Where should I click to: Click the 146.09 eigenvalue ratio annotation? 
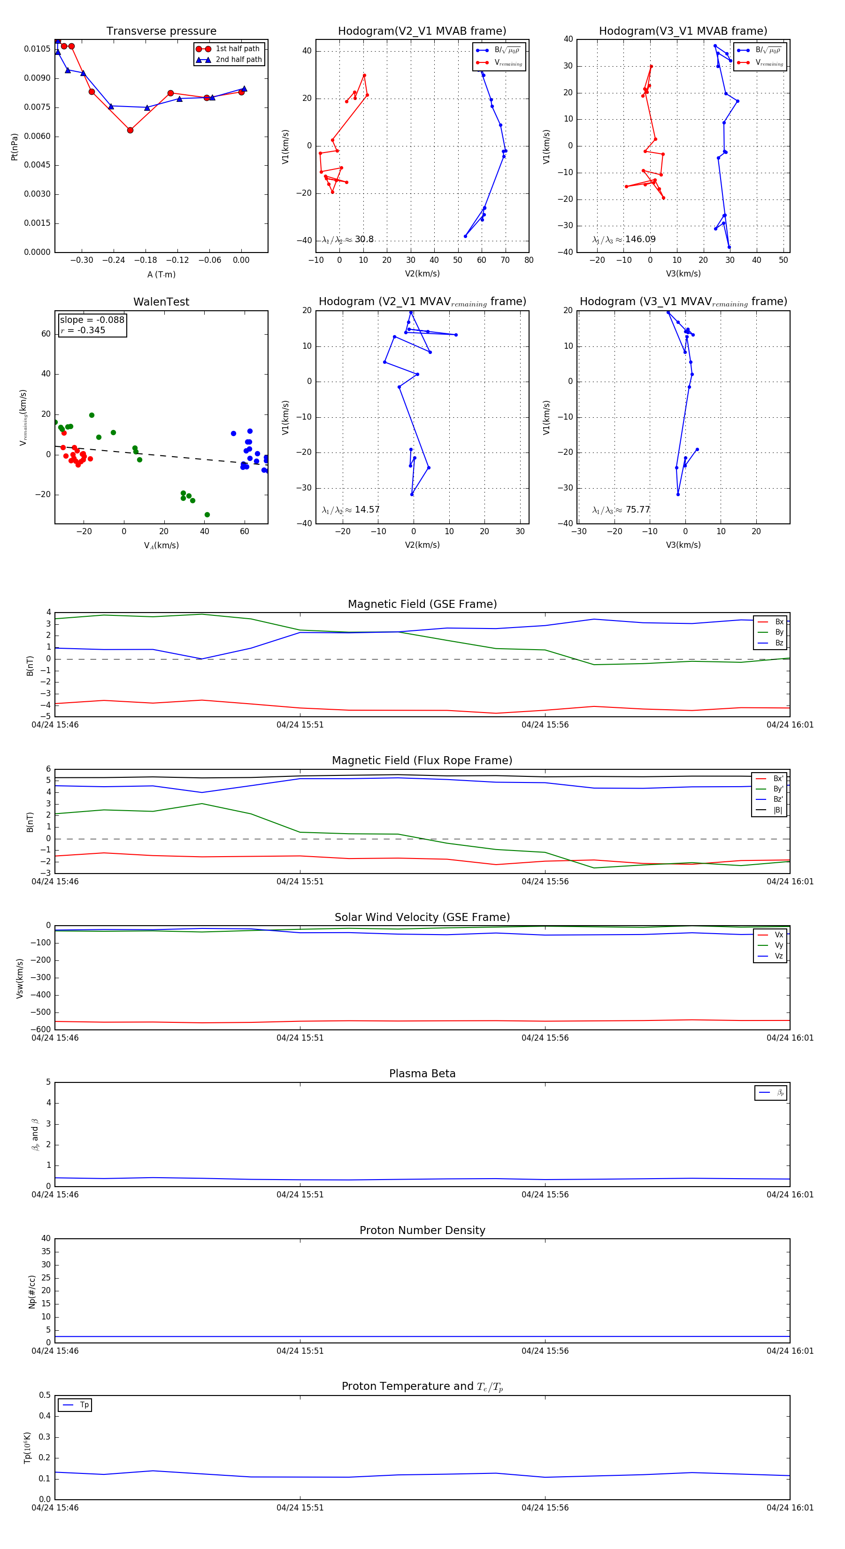(640, 239)
